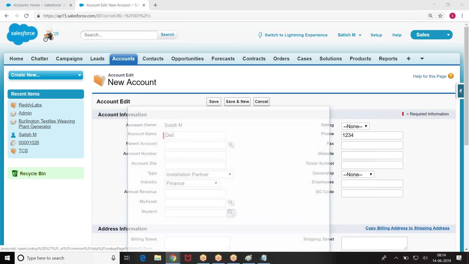469x264 pixels.
Task: Click Save & New button
Action: pyautogui.click(x=237, y=102)
